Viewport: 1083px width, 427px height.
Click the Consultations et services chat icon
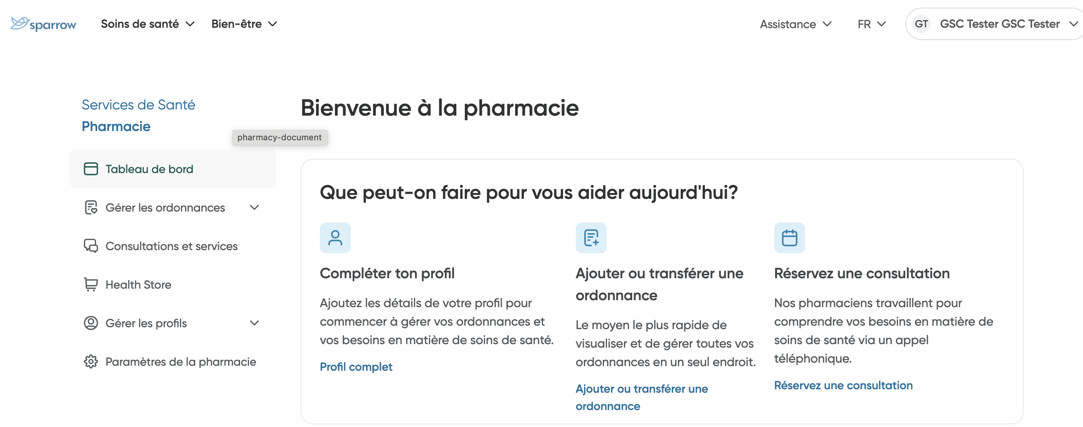point(91,245)
